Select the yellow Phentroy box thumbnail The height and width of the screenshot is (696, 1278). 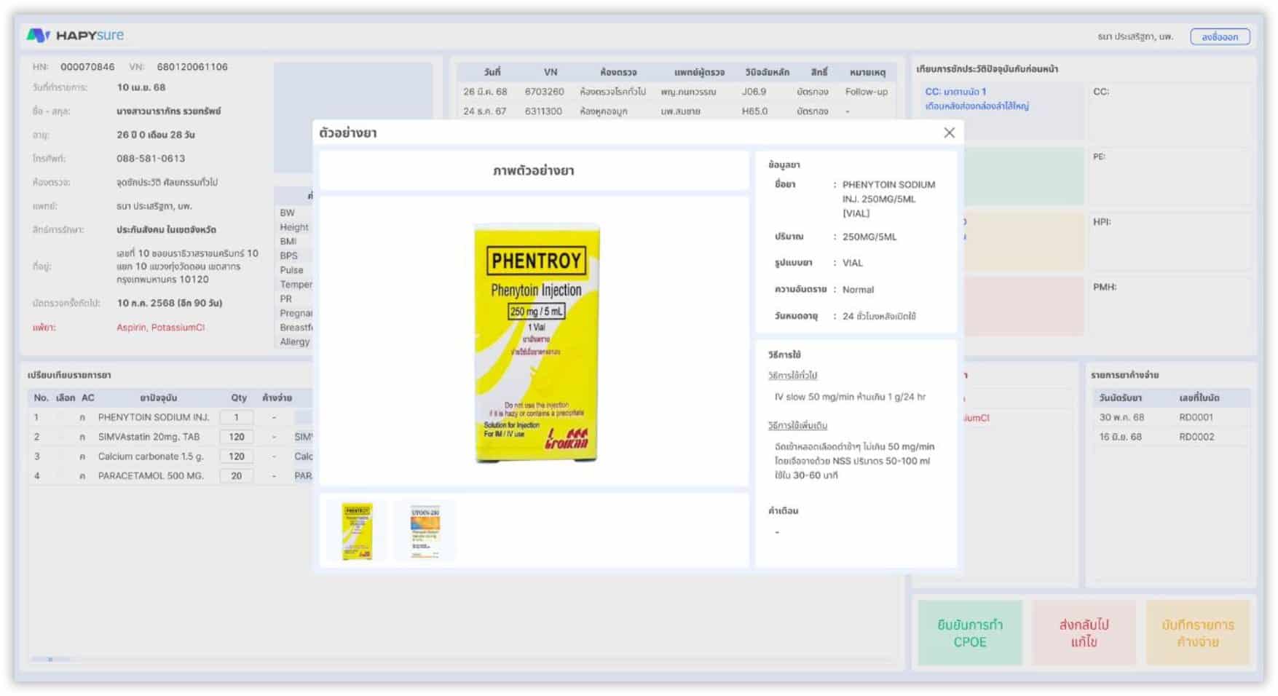(357, 530)
